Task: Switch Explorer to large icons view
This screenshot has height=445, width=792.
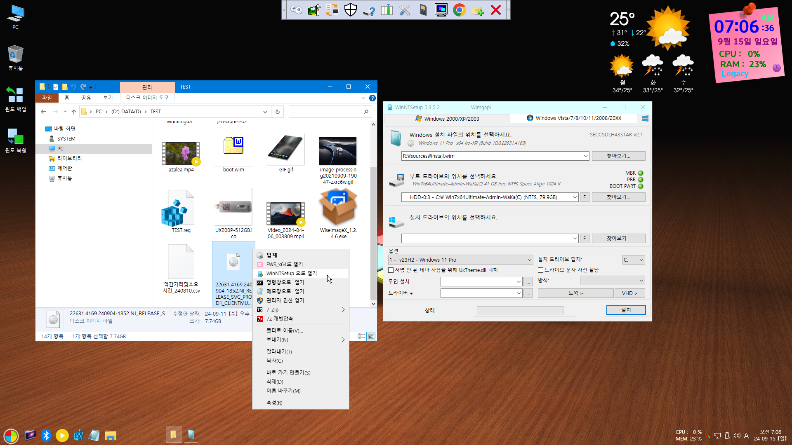Action: pos(371,336)
